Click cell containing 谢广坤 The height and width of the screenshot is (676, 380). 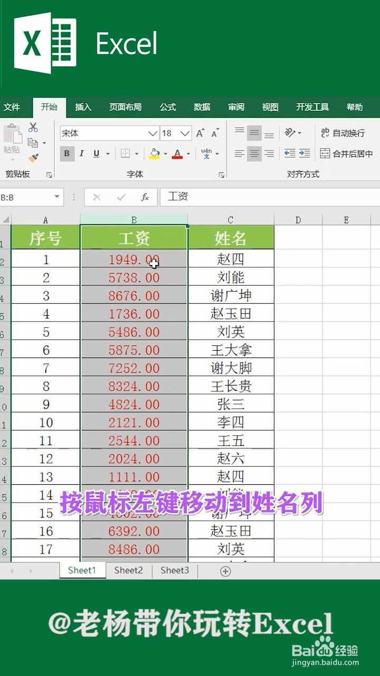coord(231,295)
